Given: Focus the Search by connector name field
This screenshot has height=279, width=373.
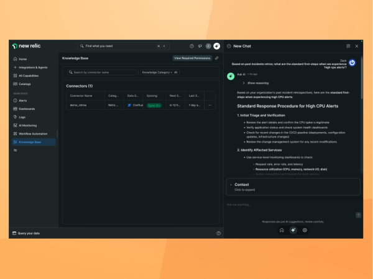Looking at the screenshot, I should (x=102, y=73).
